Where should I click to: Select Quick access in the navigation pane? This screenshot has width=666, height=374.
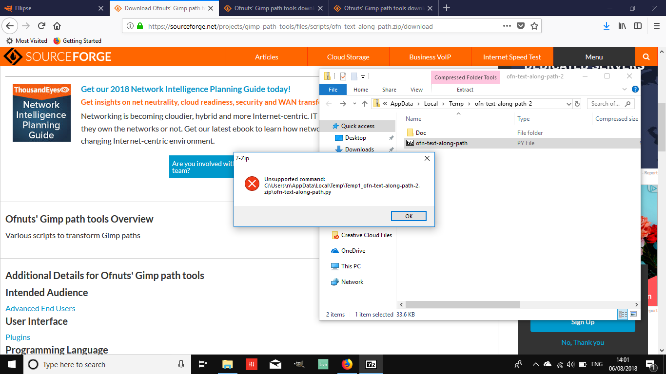coord(357,126)
